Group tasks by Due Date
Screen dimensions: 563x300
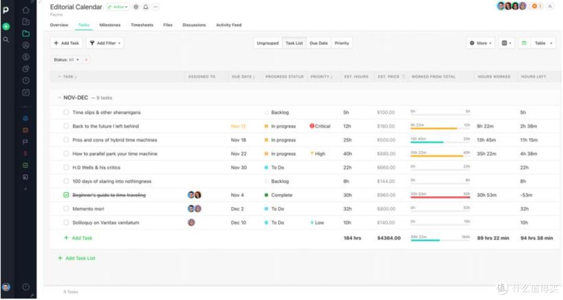click(x=319, y=43)
